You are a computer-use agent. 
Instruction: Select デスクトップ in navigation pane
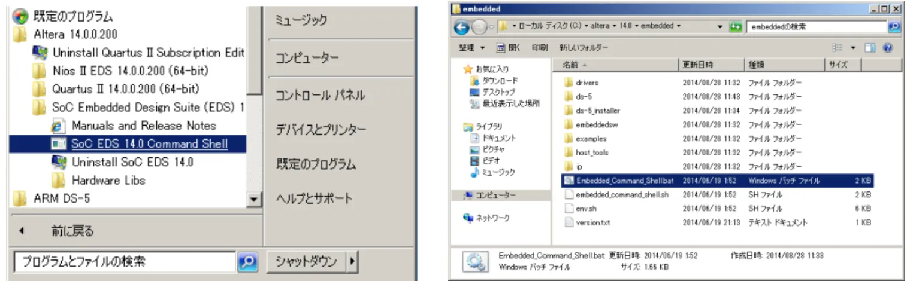(492, 92)
